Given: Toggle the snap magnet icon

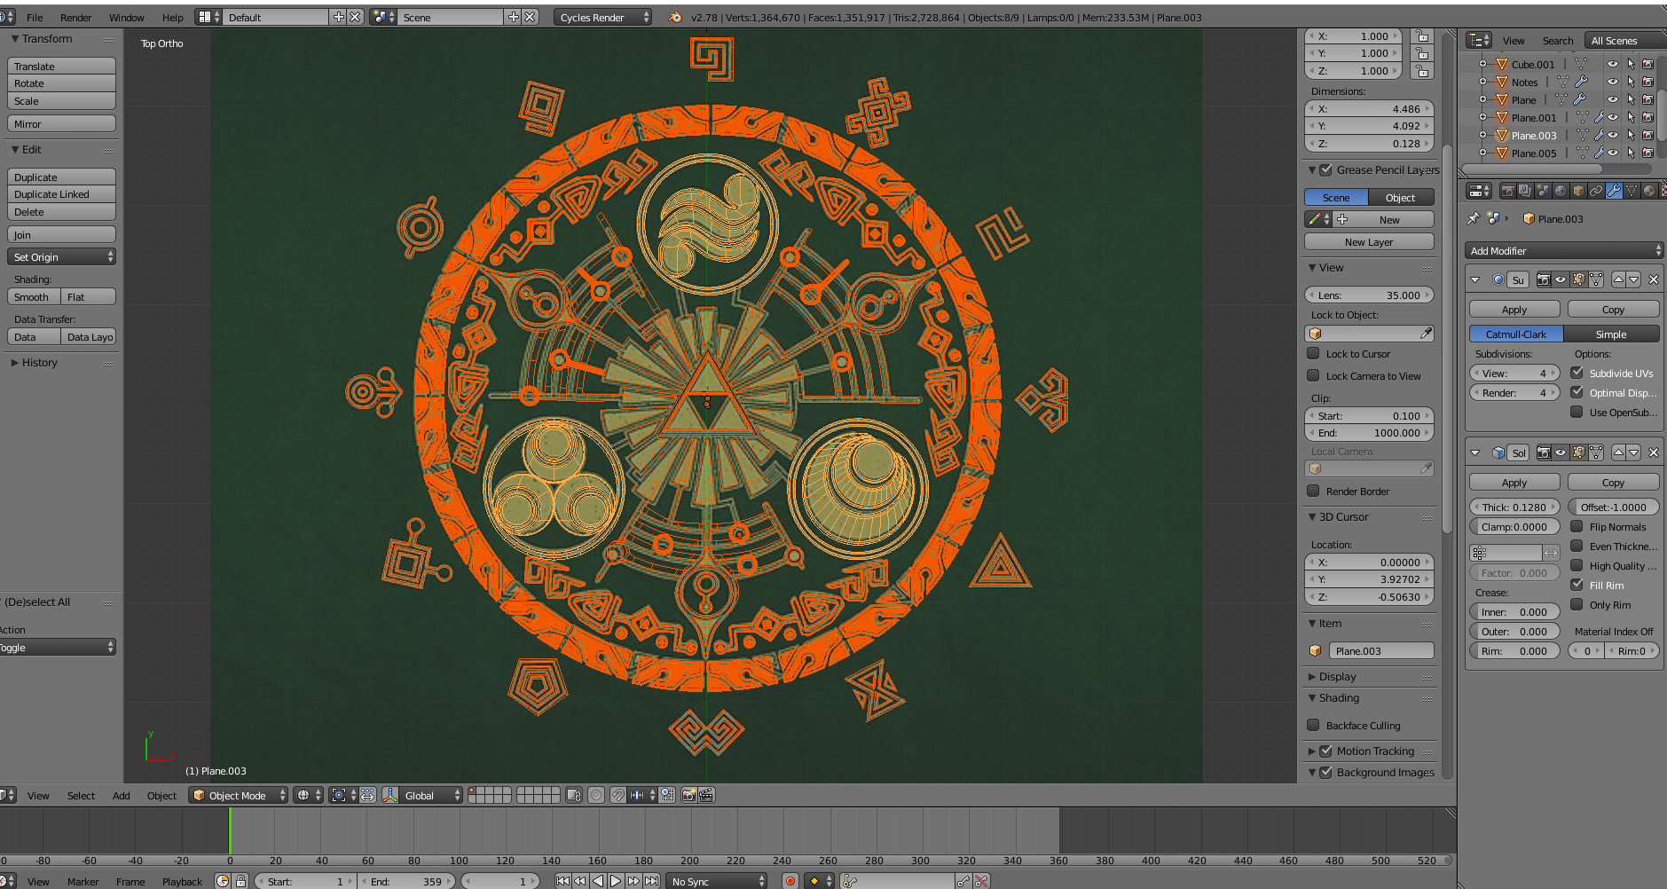Looking at the screenshot, I should click(618, 795).
